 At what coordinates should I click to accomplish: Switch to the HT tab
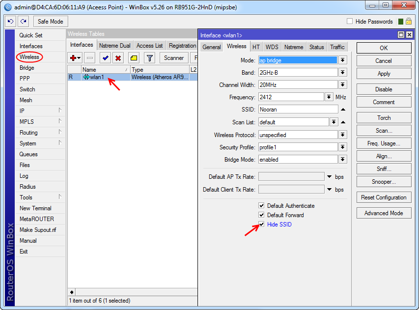click(256, 47)
